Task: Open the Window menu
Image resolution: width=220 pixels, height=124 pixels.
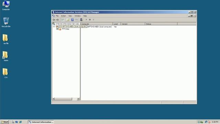Action: (78, 16)
